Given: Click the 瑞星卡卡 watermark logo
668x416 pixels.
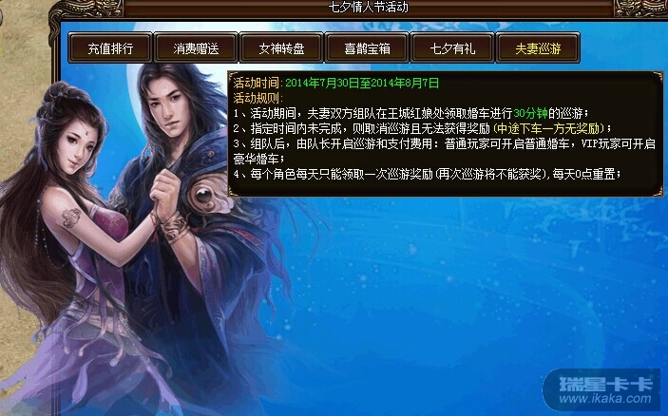Looking at the screenshot, I should click(x=605, y=384).
